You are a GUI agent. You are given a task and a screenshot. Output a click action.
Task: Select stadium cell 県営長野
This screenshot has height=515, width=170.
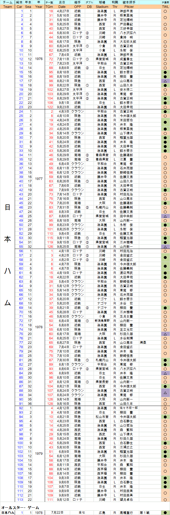(x=102, y=382)
